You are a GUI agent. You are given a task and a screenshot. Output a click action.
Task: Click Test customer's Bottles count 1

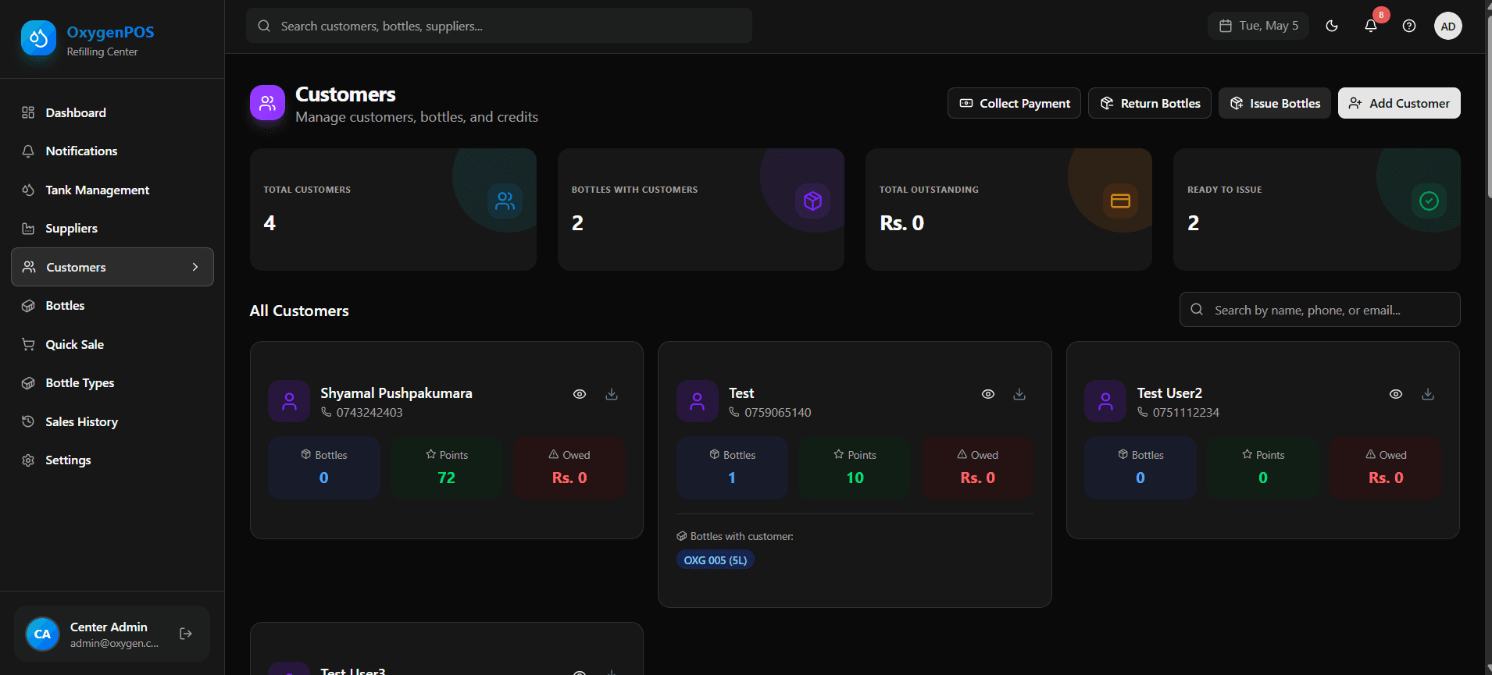point(732,478)
